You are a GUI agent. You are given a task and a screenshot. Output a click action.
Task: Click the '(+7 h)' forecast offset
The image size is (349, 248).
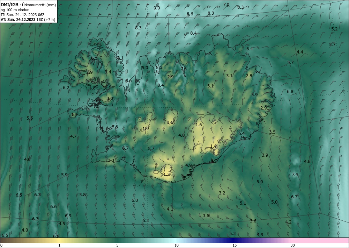[x=50, y=20]
